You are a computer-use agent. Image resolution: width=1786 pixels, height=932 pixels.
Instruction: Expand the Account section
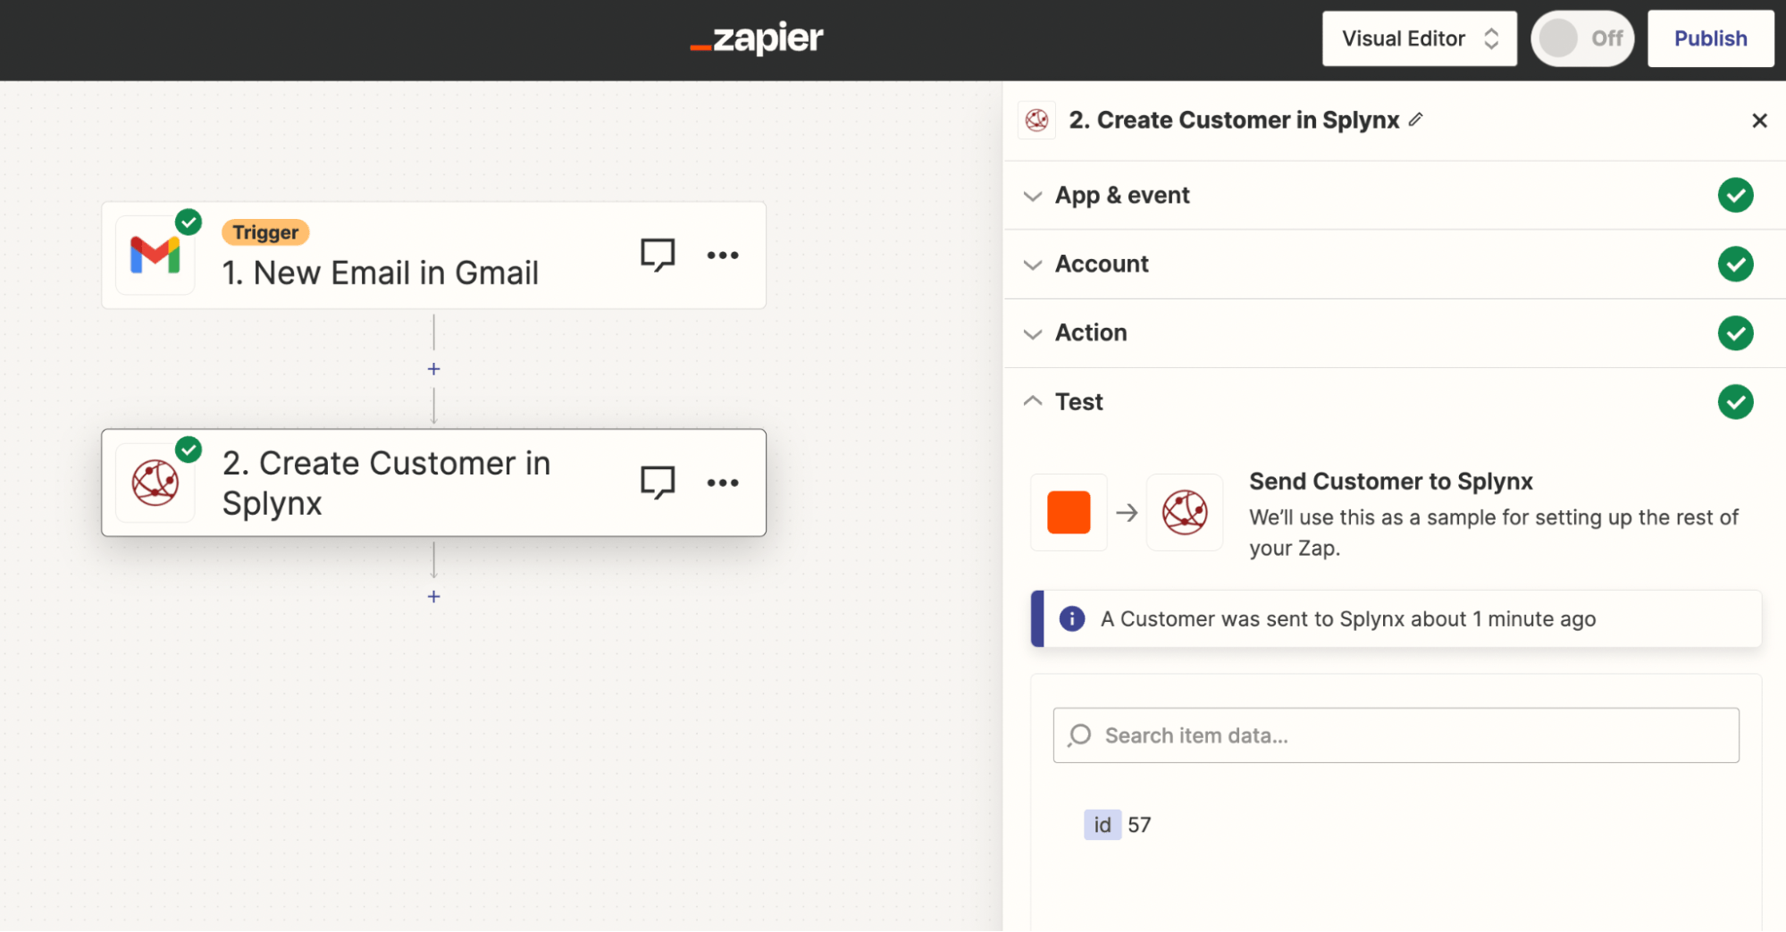(1395, 264)
